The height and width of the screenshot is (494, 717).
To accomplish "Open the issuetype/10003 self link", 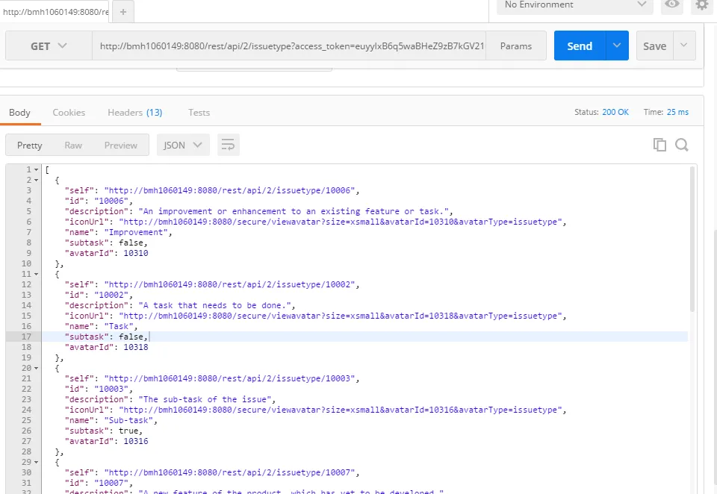I will point(230,378).
